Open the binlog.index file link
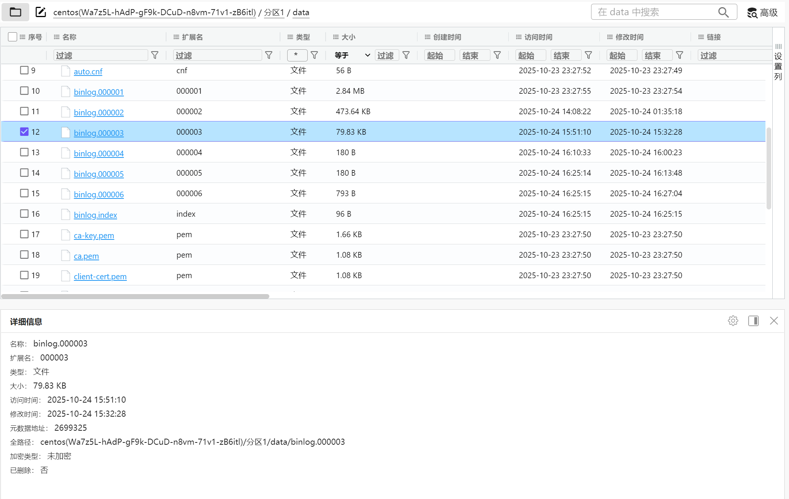The width and height of the screenshot is (789, 499). [x=95, y=215]
